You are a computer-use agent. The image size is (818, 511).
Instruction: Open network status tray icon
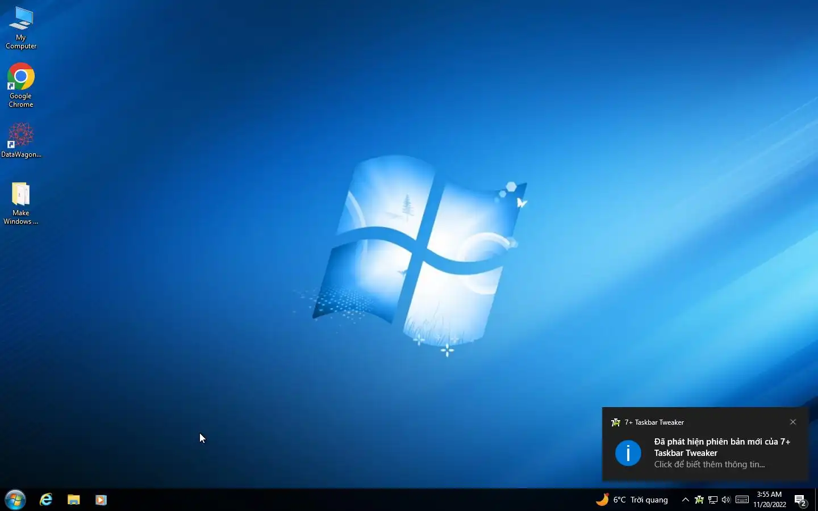(x=713, y=500)
